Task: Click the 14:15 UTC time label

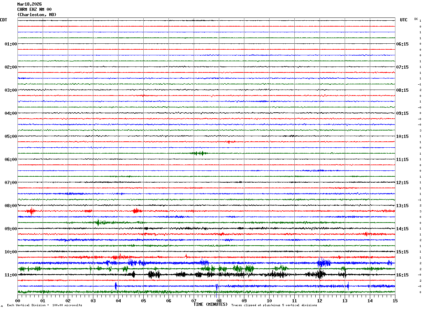Action: point(402,229)
